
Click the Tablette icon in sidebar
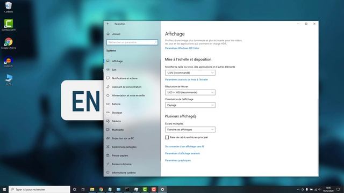pyautogui.click(x=107, y=121)
